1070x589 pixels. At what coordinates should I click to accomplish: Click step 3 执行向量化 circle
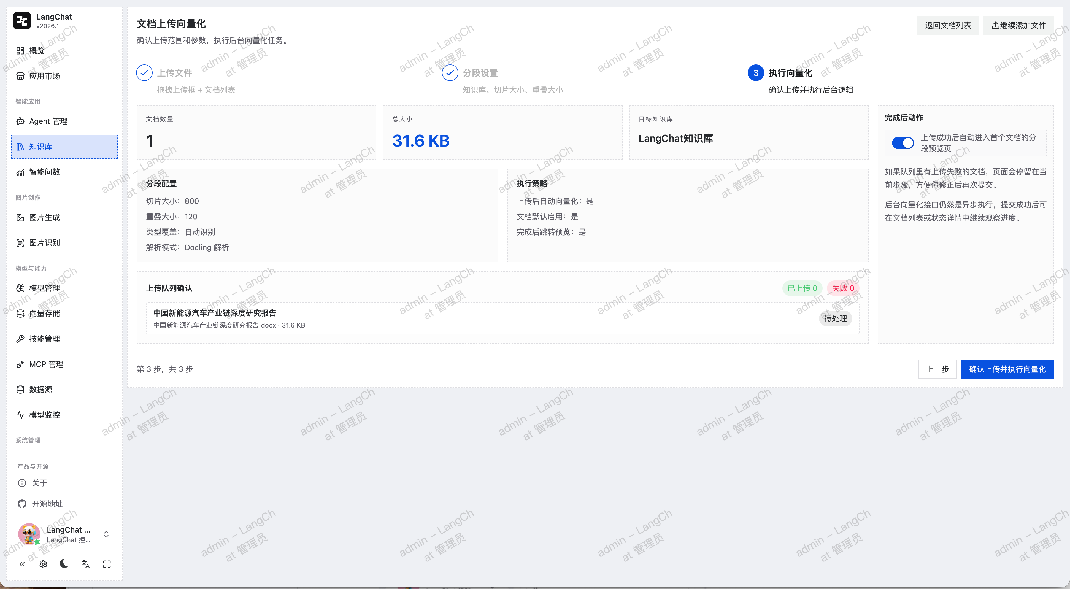click(x=756, y=73)
